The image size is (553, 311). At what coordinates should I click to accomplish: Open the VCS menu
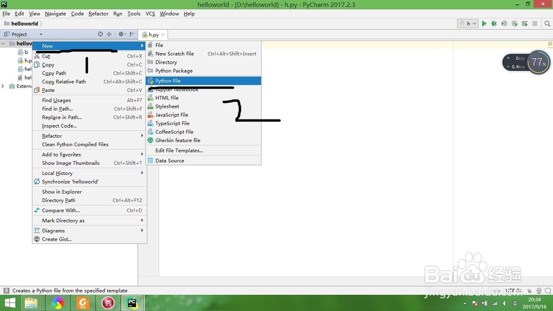[150, 14]
